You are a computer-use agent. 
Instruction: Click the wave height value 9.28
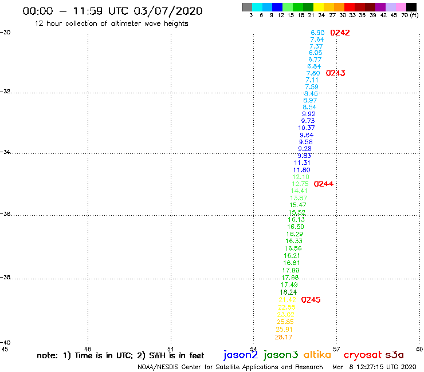tap(305, 149)
